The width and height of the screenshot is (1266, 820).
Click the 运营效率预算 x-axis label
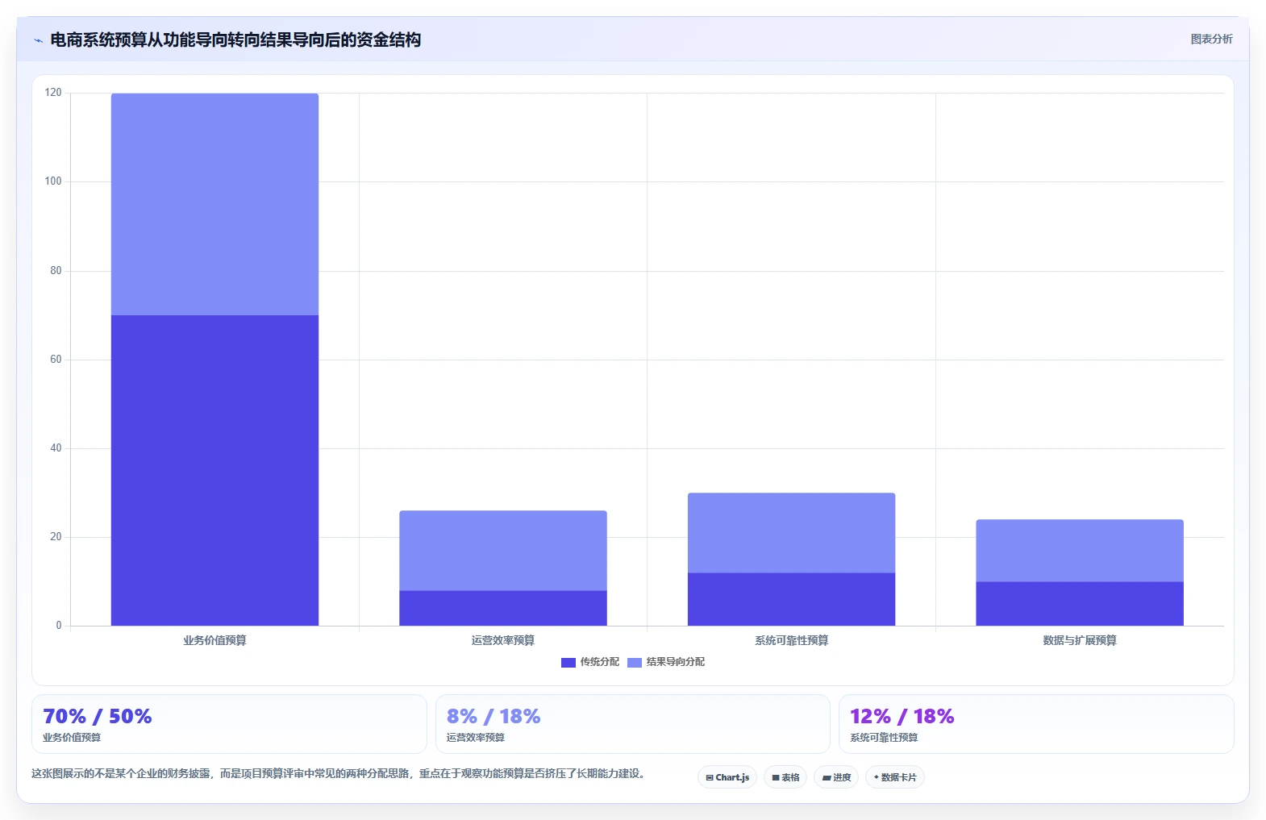[x=503, y=640]
